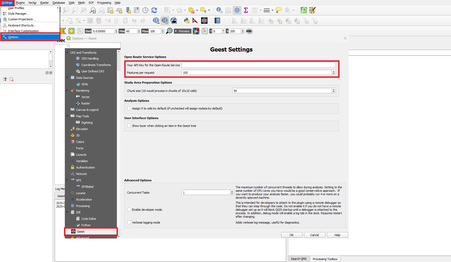Open the Plugins menu

point(20,3)
